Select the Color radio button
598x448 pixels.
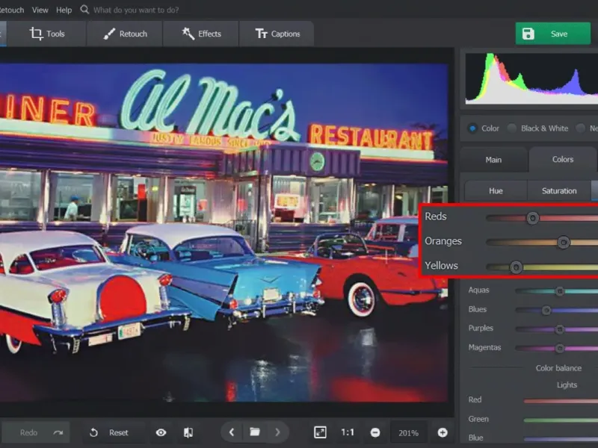472,128
